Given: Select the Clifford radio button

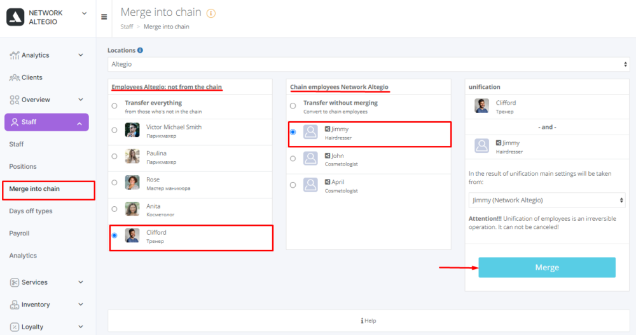Looking at the screenshot, I should (x=114, y=235).
